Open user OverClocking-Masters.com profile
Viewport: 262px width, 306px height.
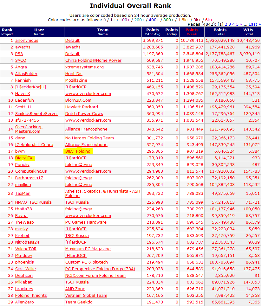pos(29,129)
